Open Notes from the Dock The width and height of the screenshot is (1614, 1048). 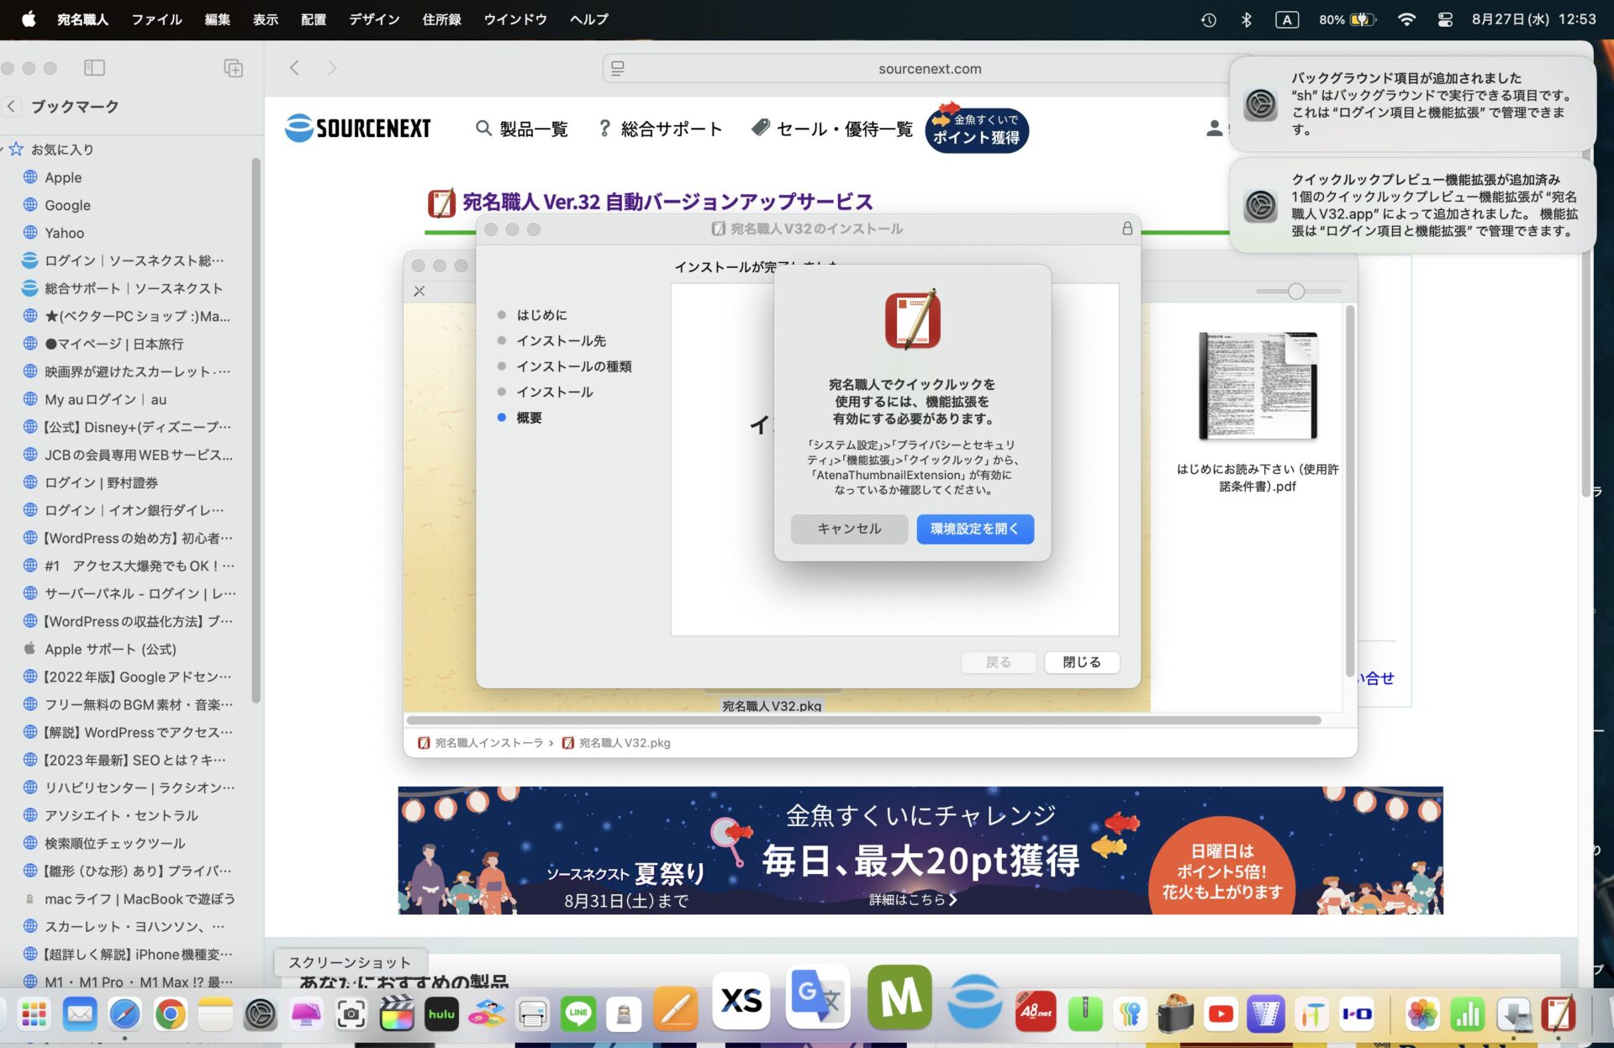(x=215, y=1014)
